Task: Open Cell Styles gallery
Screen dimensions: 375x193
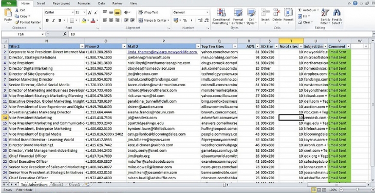Action: tap(251, 16)
